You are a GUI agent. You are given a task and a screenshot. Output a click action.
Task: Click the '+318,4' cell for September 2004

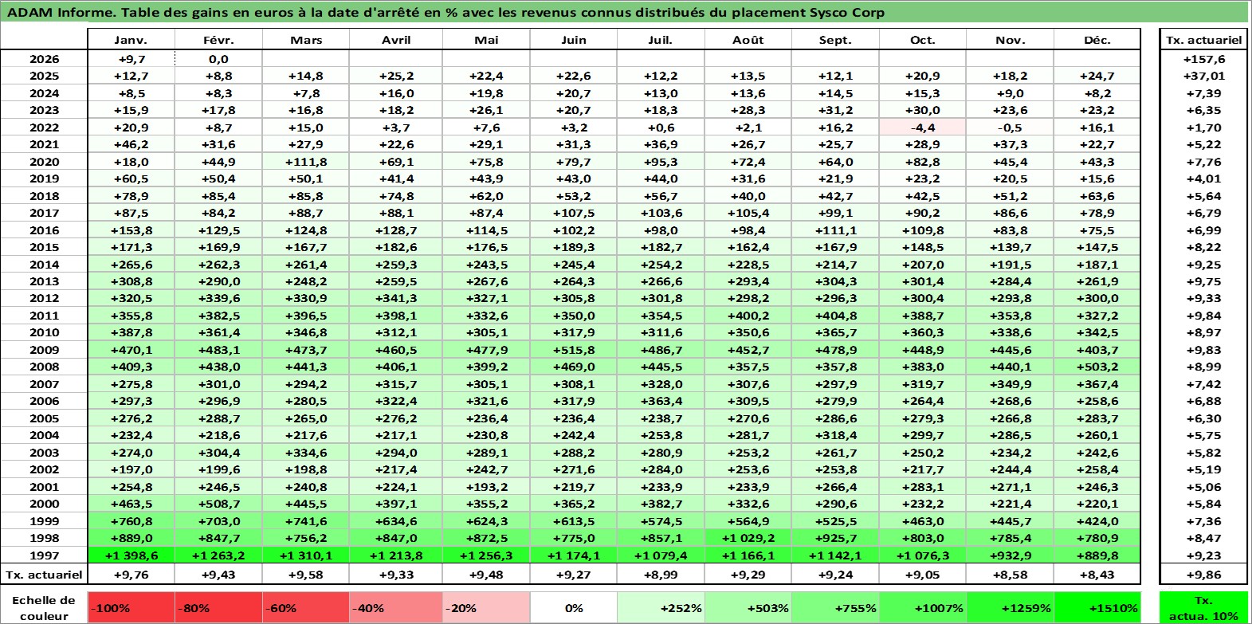tap(835, 435)
